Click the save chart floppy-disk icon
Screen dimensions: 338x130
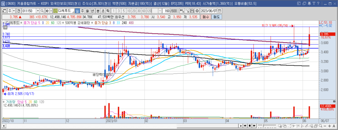point(192,11)
